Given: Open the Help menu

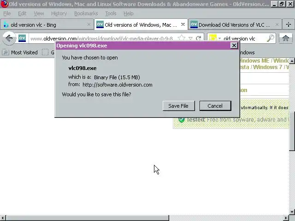Looking at the screenshot, I should pyautogui.click(x=128, y=13).
